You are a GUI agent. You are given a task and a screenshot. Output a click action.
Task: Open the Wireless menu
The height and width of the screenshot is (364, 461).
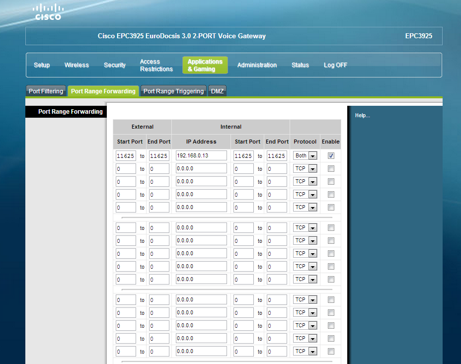77,65
